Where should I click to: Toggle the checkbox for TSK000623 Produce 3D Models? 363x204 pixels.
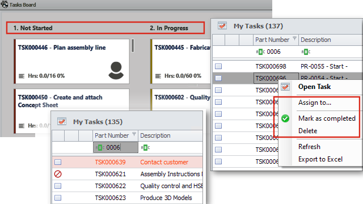point(58,198)
